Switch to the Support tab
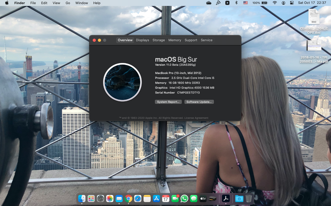Screen dimensions: 331x206 [x=191, y=40]
